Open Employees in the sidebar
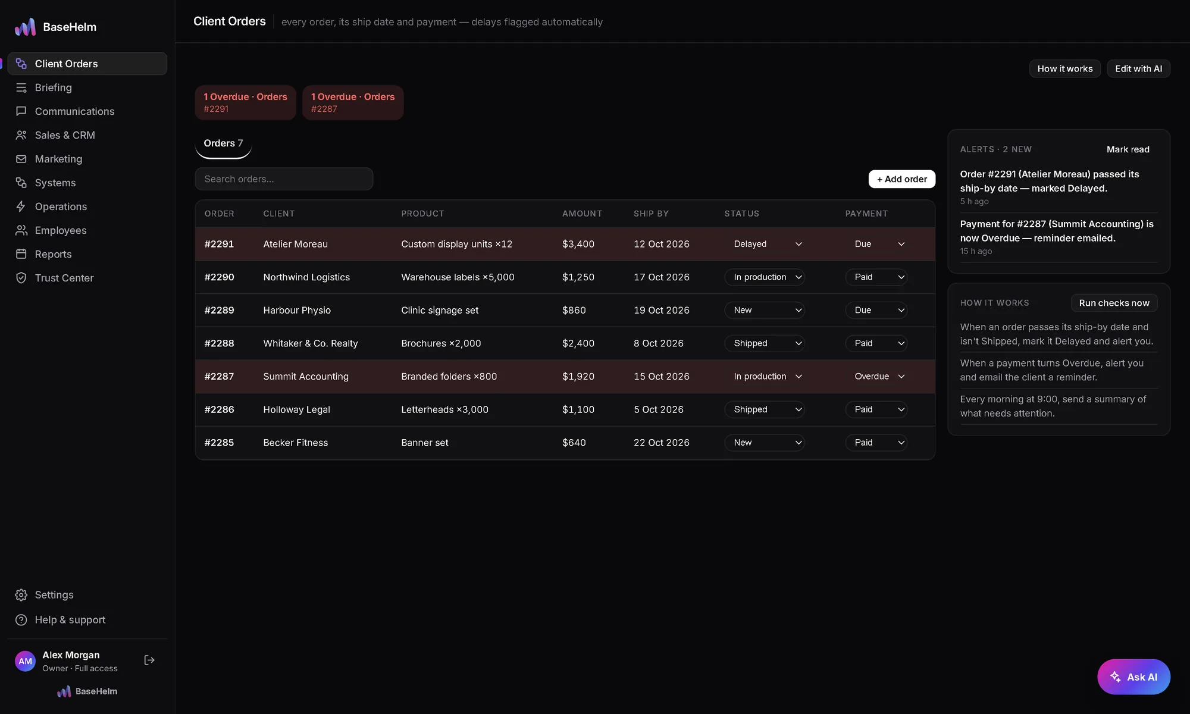1190x714 pixels. [87, 230]
